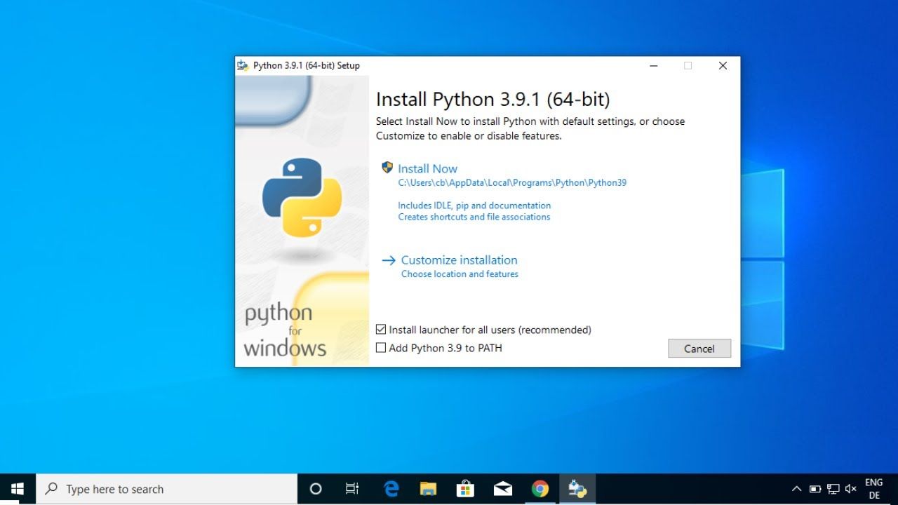
Task: Minimize the Python Setup window
Action: click(x=654, y=66)
